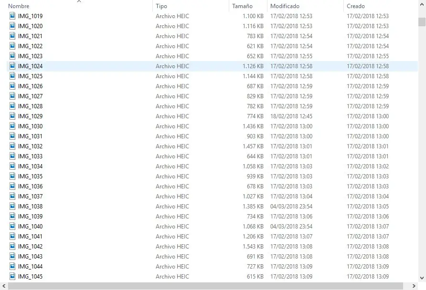The image size is (426, 290).
Task: Click the 903 KB size cell
Action: (x=255, y=136)
